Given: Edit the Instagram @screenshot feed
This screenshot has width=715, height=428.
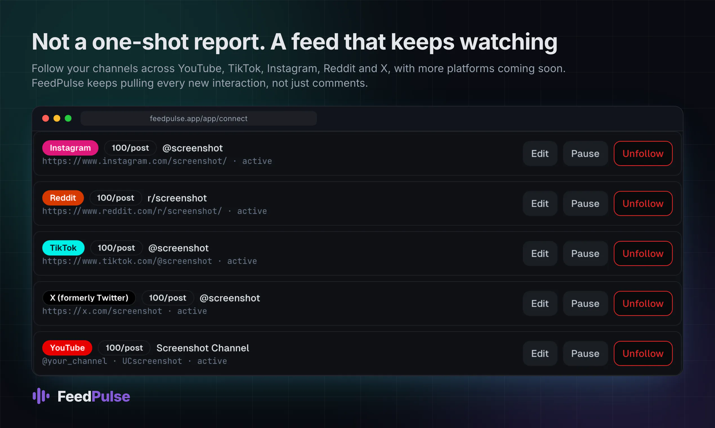Looking at the screenshot, I should coord(540,153).
